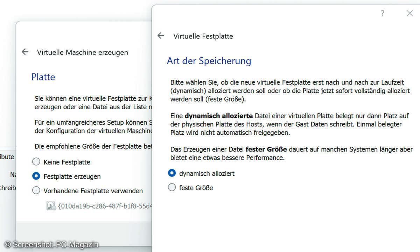Select the 'dynamisch alloziert' radio button
Image resolution: width=420 pixels, height=252 pixels.
coord(172,173)
